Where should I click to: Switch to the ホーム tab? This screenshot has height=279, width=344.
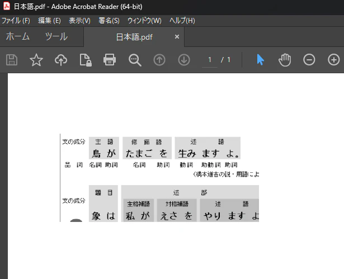click(x=17, y=36)
